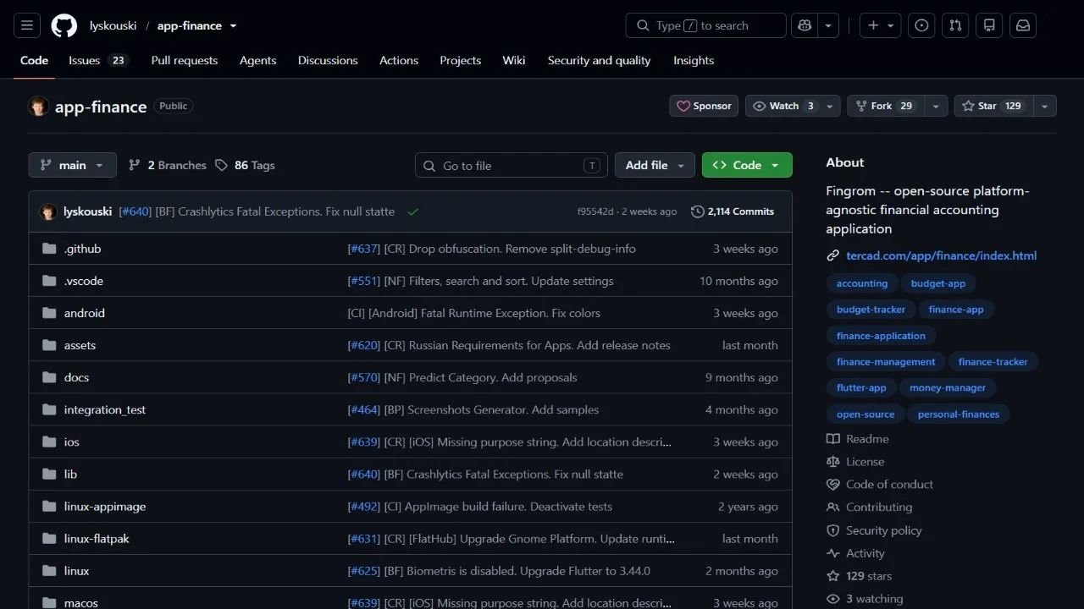This screenshot has width=1084, height=609.
Task: Click the ios folder icon
Action: [49, 442]
